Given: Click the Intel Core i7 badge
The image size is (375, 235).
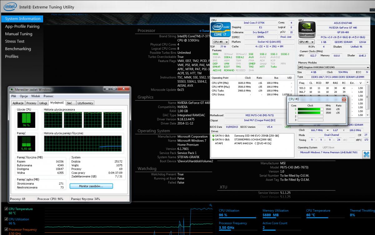Looking at the screenshot, I should pos(221,30).
